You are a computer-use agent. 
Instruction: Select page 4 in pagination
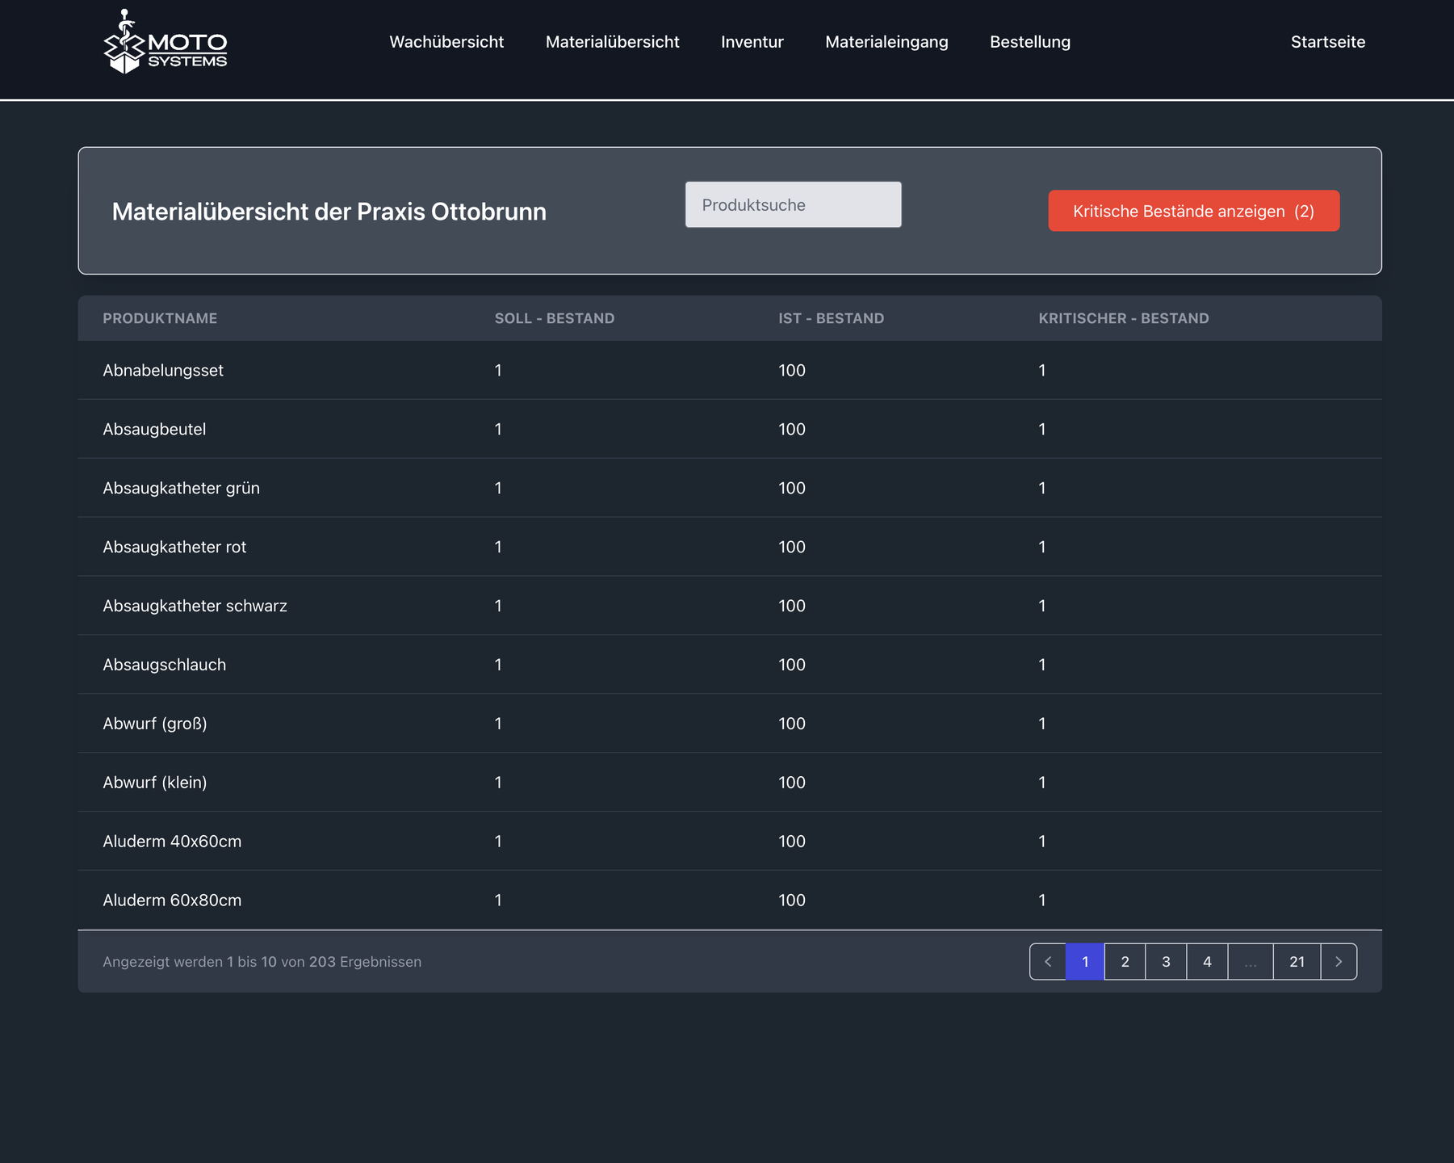(x=1207, y=961)
